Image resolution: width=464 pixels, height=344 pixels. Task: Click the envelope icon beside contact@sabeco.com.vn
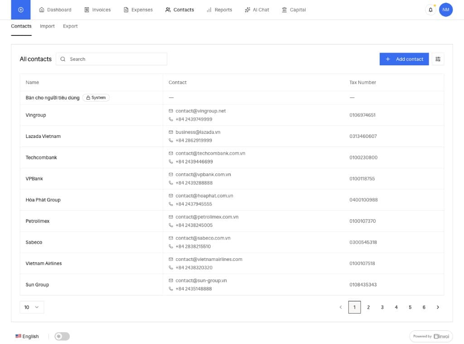click(x=171, y=238)
